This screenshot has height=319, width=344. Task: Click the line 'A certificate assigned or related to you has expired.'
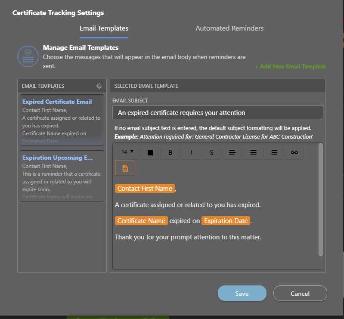[x=188, y=205]
